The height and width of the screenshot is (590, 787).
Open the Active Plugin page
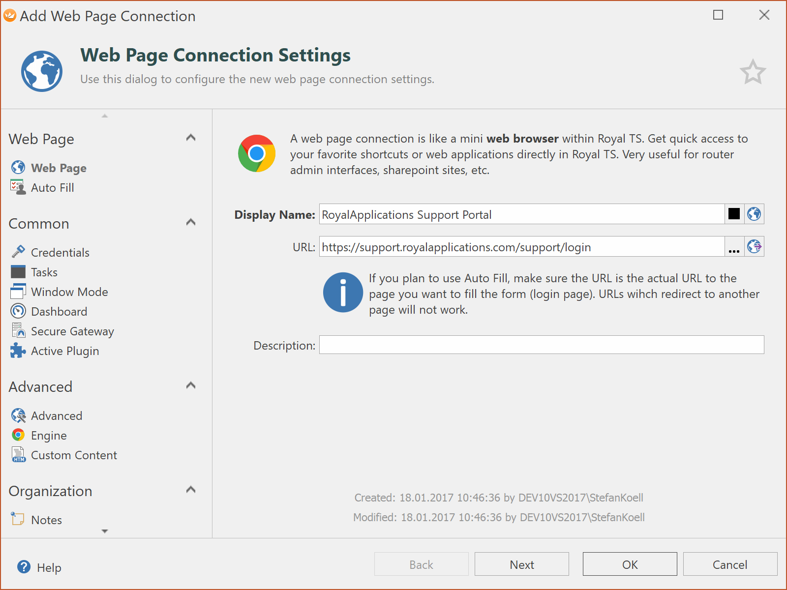(64, 351)
